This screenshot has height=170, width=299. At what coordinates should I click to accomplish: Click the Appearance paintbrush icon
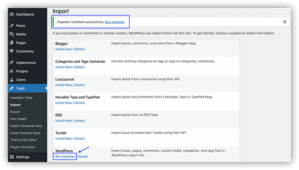(x=12, y=63)
